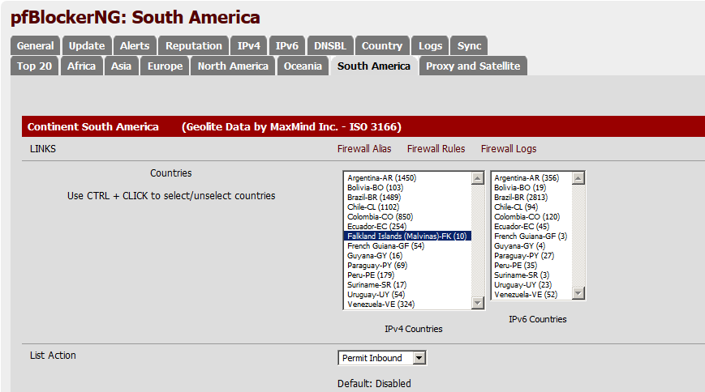Follow the Firewall Rules link
705x392 pixels.
coord(436,149)
